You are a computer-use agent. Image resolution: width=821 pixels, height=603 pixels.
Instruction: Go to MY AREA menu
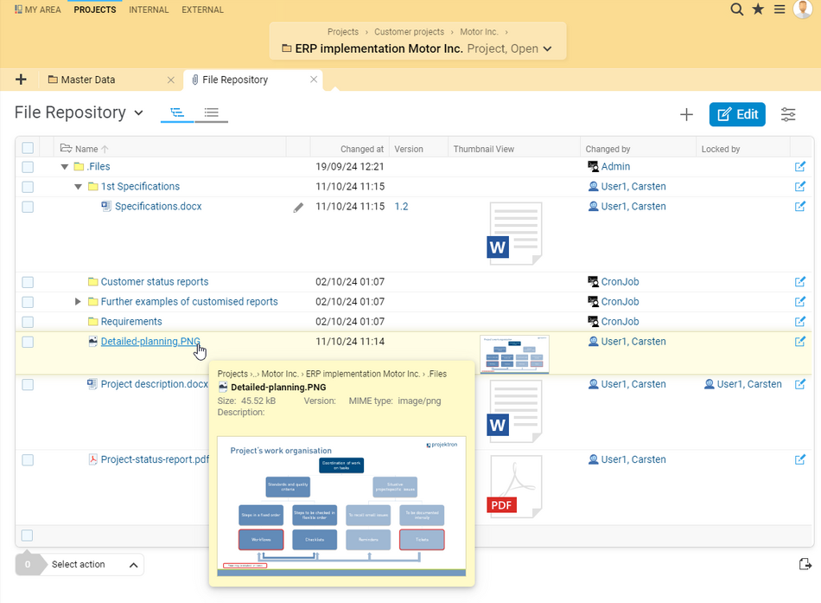point(38,10)
